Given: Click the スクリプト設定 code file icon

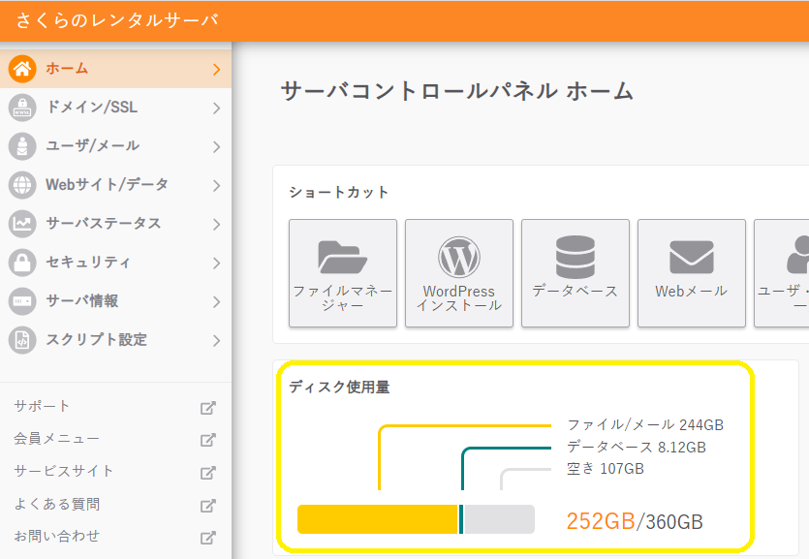Looking at the screenshot, I should point(22,340).
